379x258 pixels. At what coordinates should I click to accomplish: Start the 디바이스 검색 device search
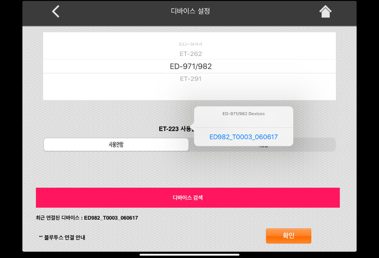click(x=188, y=197)
